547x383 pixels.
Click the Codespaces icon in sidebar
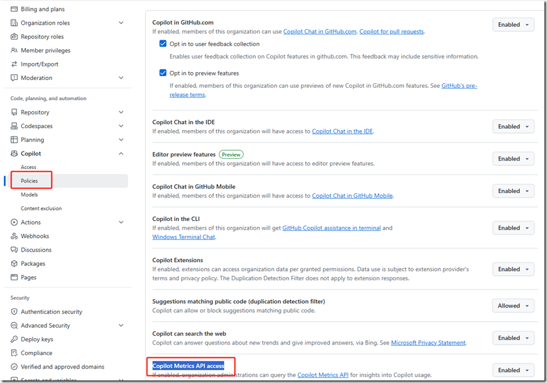(14, 125)
